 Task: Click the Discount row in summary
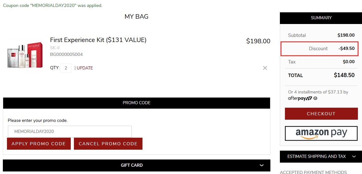pos(320,49)
